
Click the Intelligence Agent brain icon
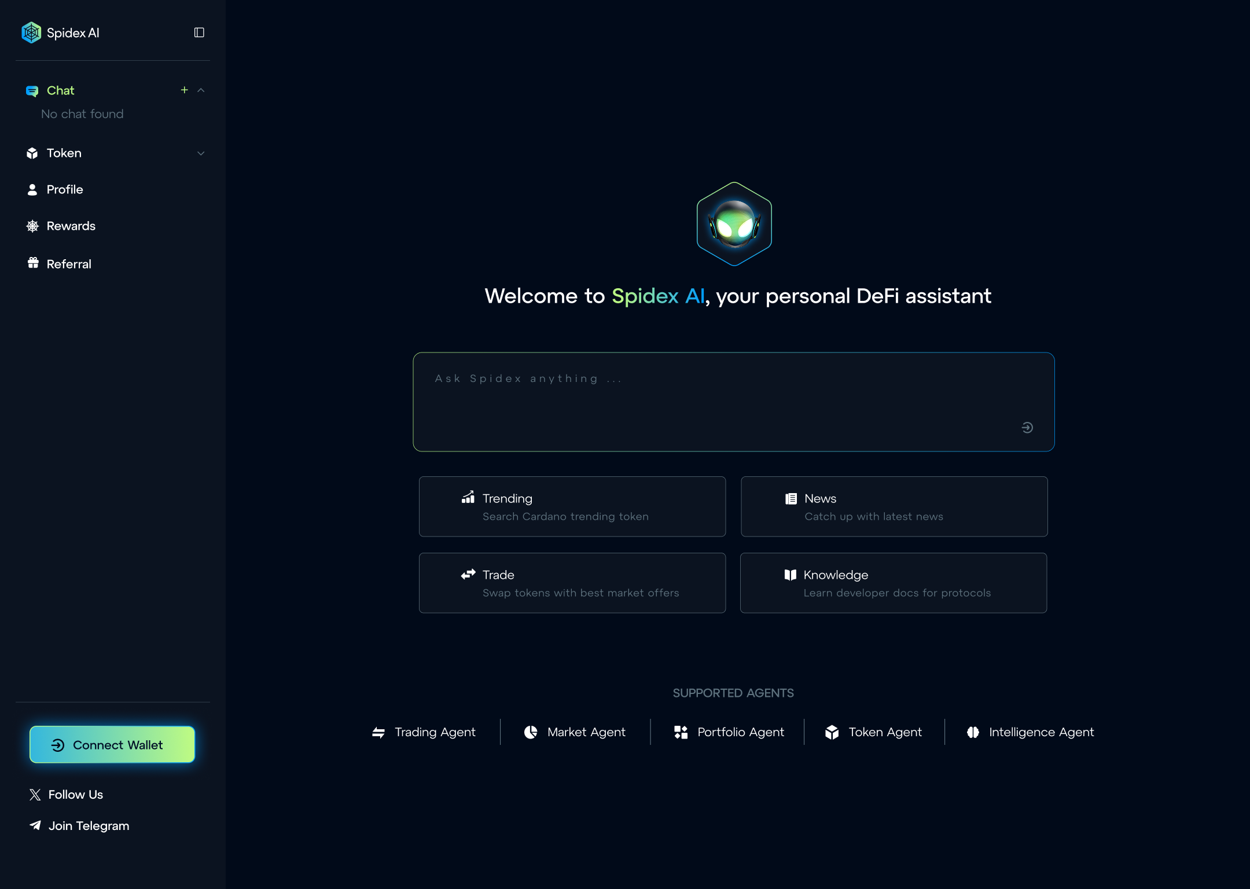coord(973,732)
